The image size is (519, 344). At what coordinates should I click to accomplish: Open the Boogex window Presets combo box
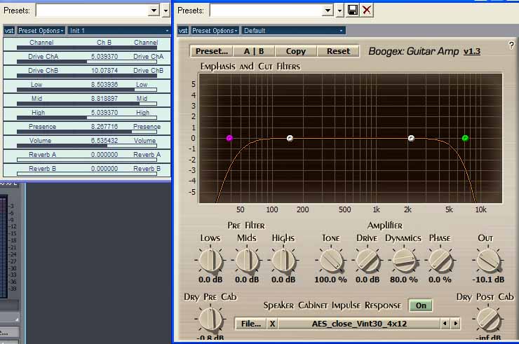coord(271,11)
